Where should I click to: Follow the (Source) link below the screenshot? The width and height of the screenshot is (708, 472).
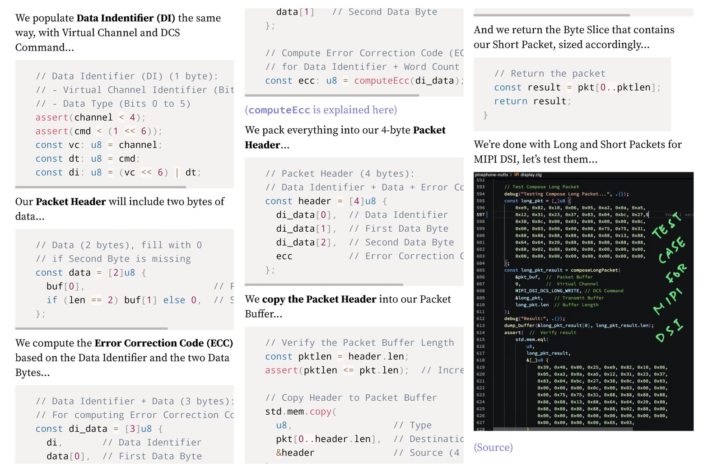point(493,447)
